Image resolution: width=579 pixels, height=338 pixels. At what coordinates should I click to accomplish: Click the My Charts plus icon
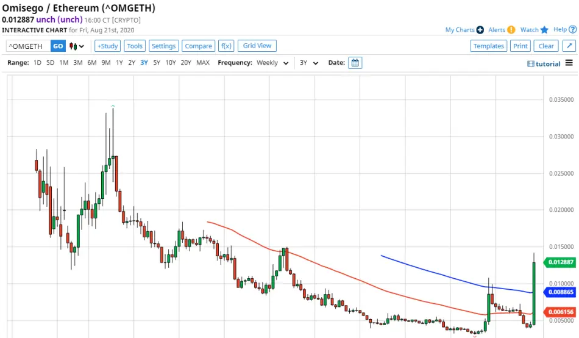point(480,30)
